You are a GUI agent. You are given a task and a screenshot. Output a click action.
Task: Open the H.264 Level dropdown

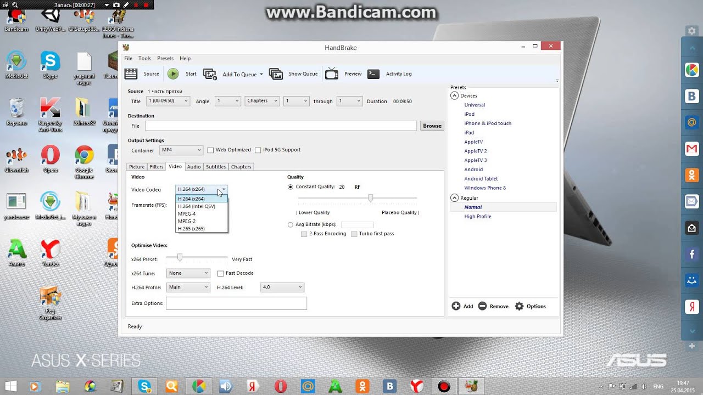click(282, 287)
